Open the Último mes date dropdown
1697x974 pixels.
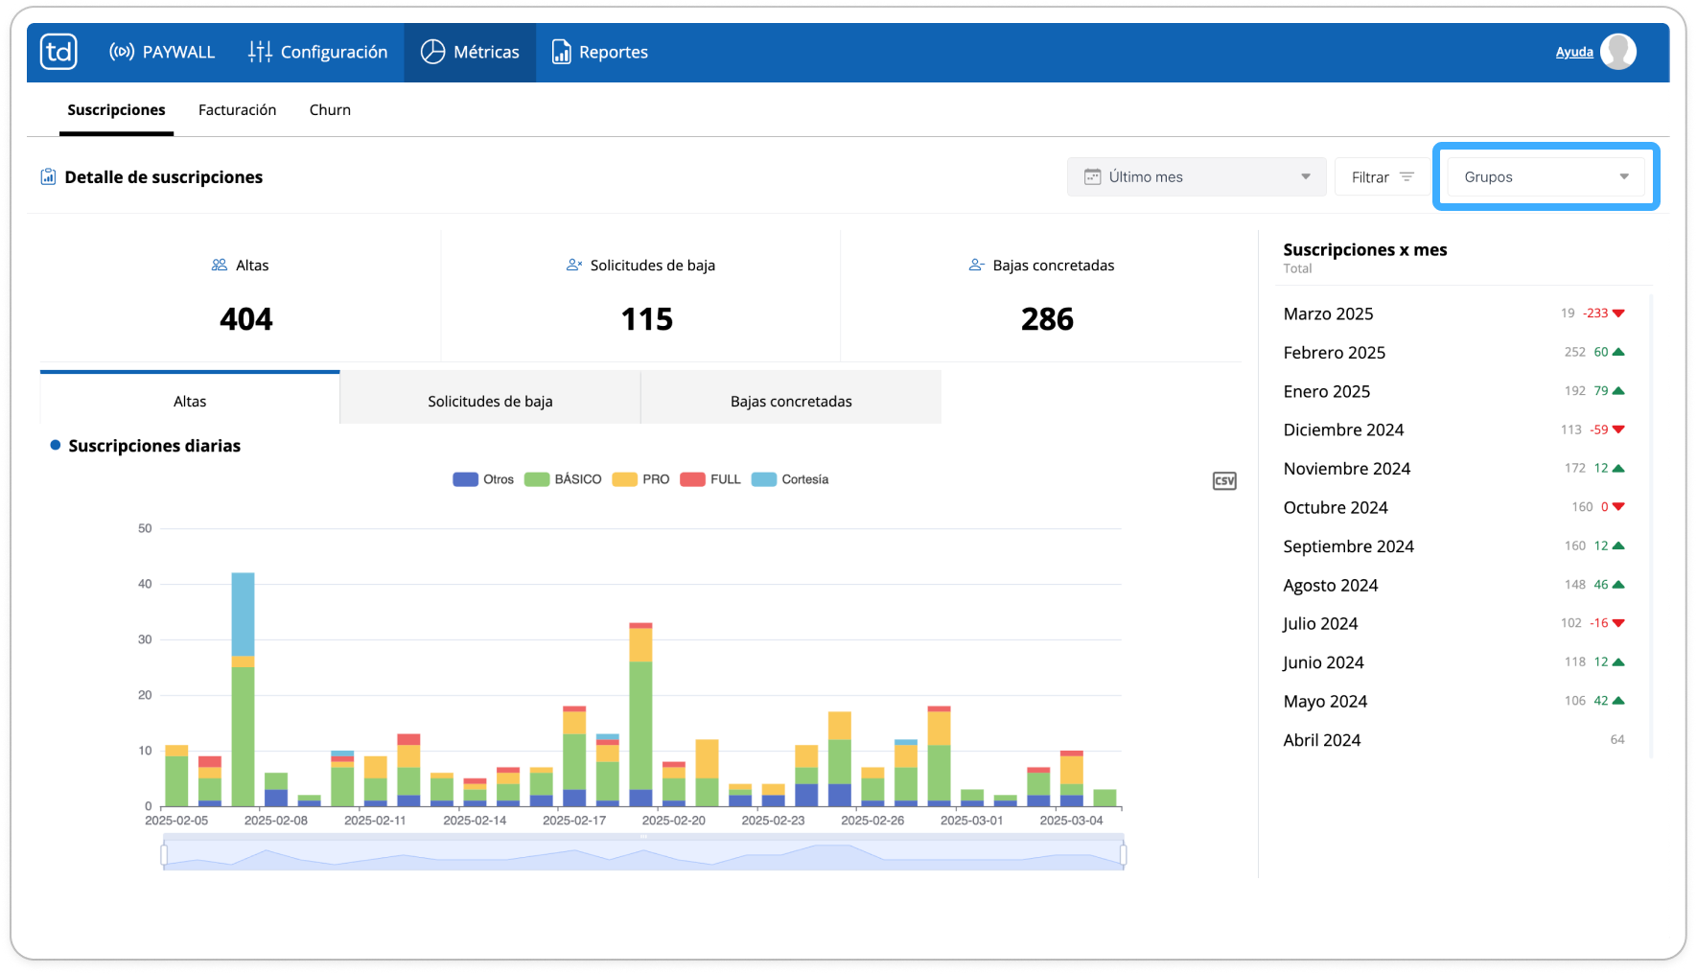tap(1197, 176)
